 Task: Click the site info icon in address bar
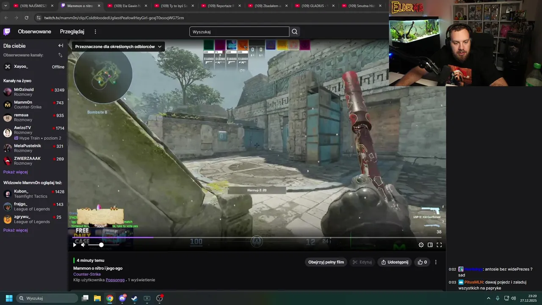pos(39,18)
